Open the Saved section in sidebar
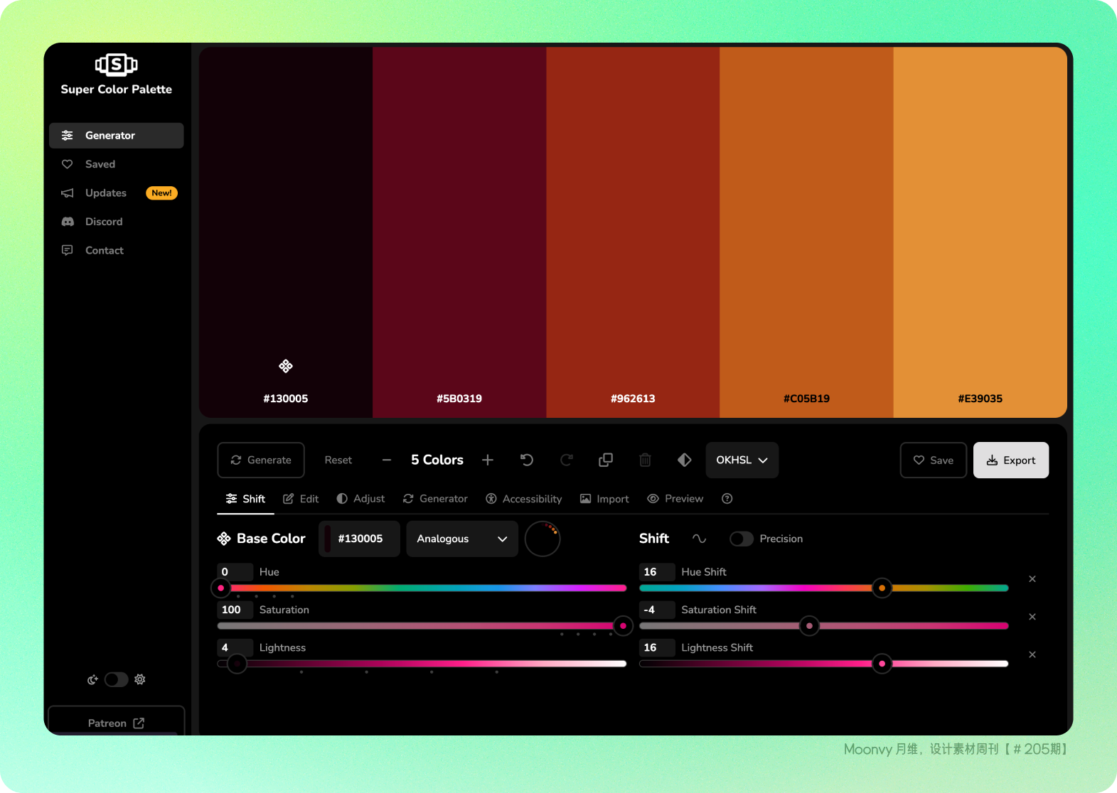The image size is (1117, 793). coord(100,164)
